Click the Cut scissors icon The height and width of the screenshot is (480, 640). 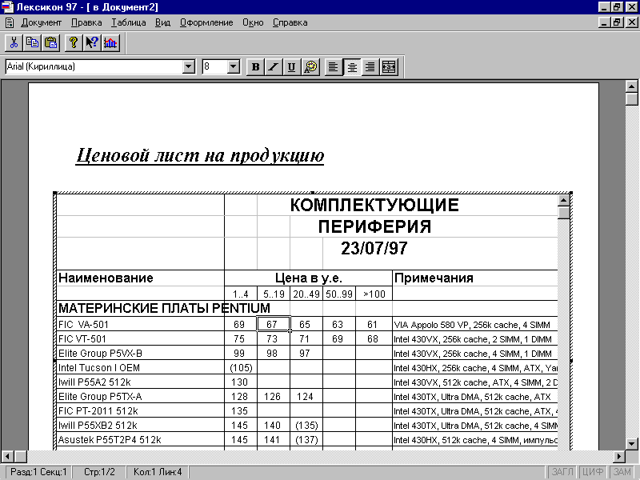[x=14, y=42]
